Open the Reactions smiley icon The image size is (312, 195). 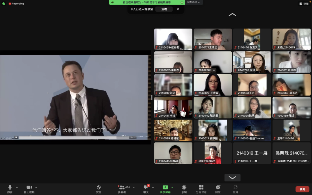tap(218, 187)
